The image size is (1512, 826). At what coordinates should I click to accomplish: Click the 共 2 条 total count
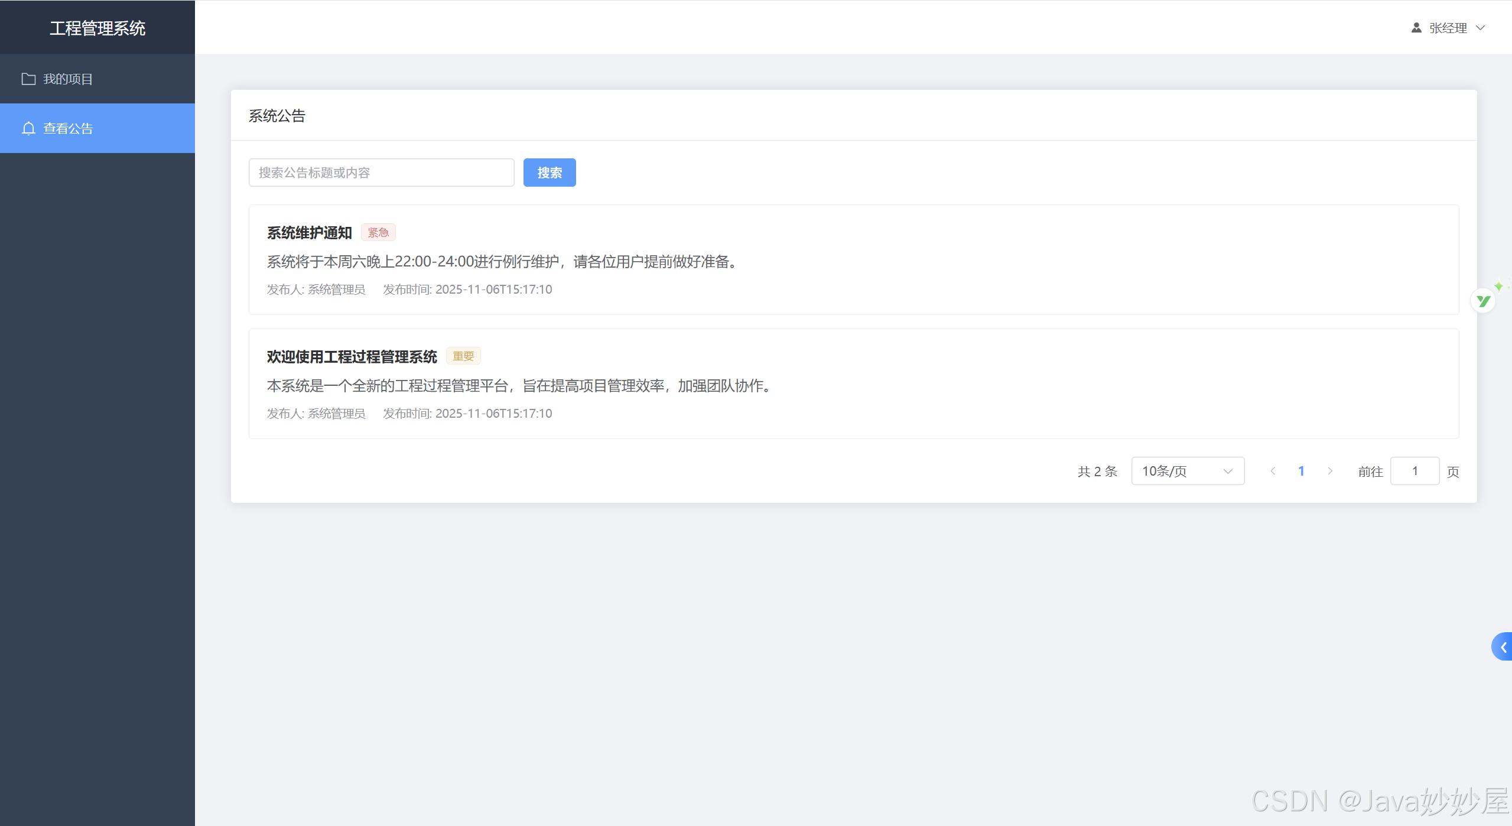pos(1098,471)
